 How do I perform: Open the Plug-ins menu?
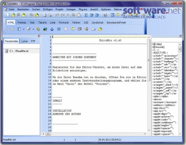click(x=83, y=9)
